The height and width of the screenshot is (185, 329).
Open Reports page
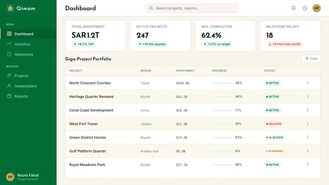[28, 96]
